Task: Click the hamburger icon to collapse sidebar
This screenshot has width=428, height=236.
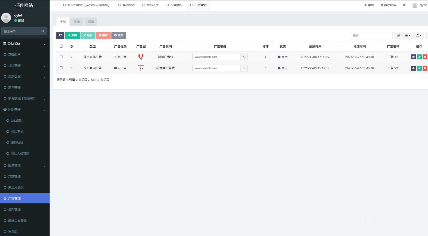Action: point(55,5)
